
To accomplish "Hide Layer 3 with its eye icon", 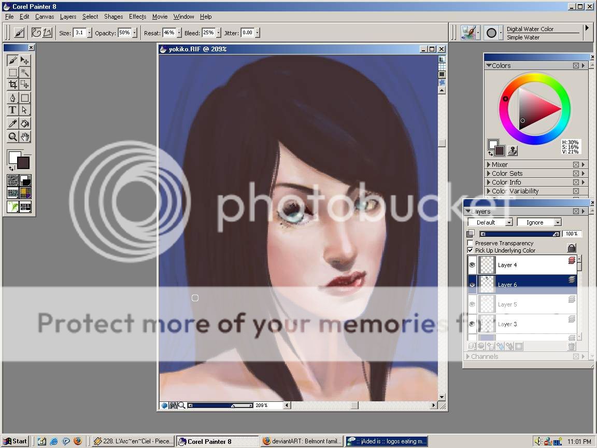I will click(x=472, y=324).
